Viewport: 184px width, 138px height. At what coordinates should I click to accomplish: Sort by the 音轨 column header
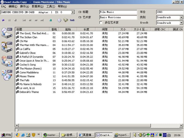click(54, 29)
